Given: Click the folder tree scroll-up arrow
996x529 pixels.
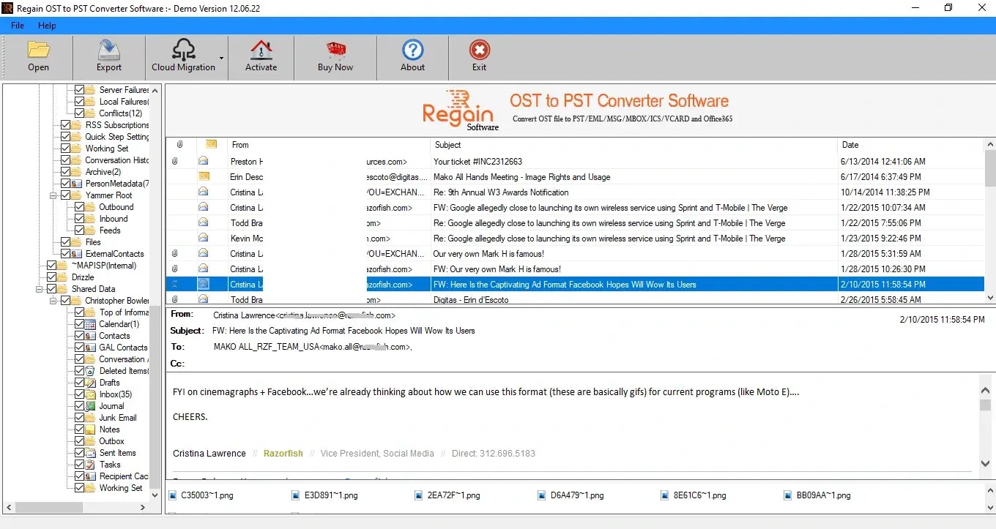Looking at the screenshot, I should coord(155,89).
